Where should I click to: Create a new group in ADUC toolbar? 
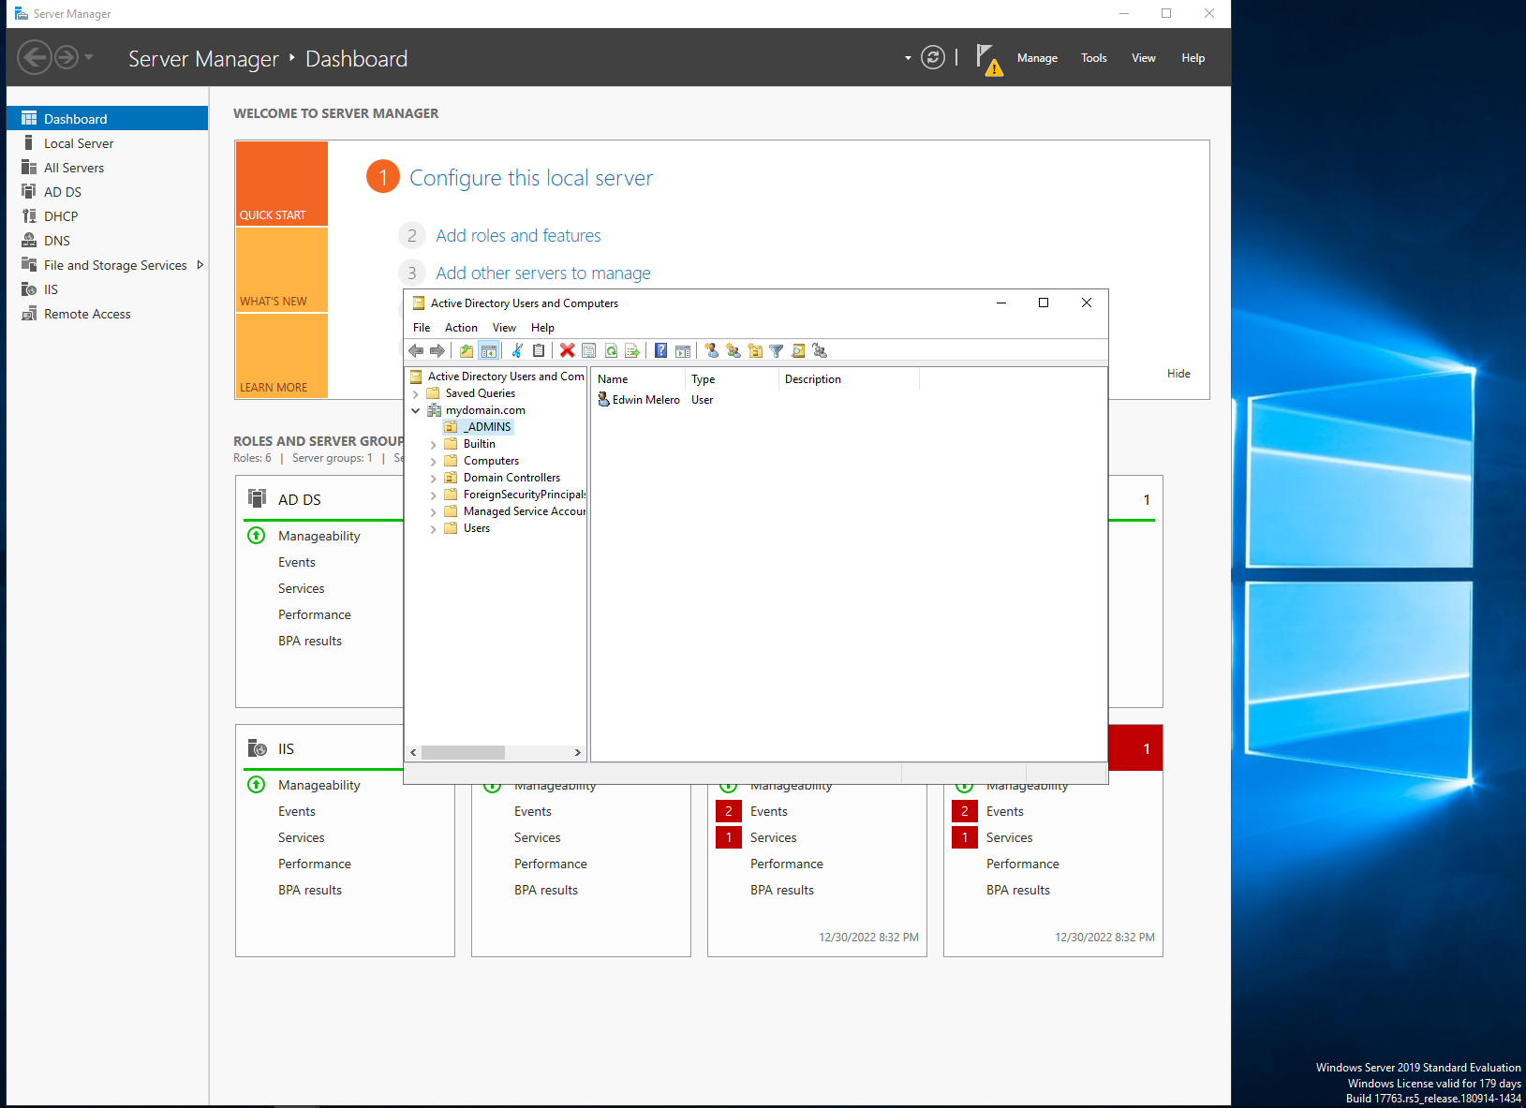(733, 350)
